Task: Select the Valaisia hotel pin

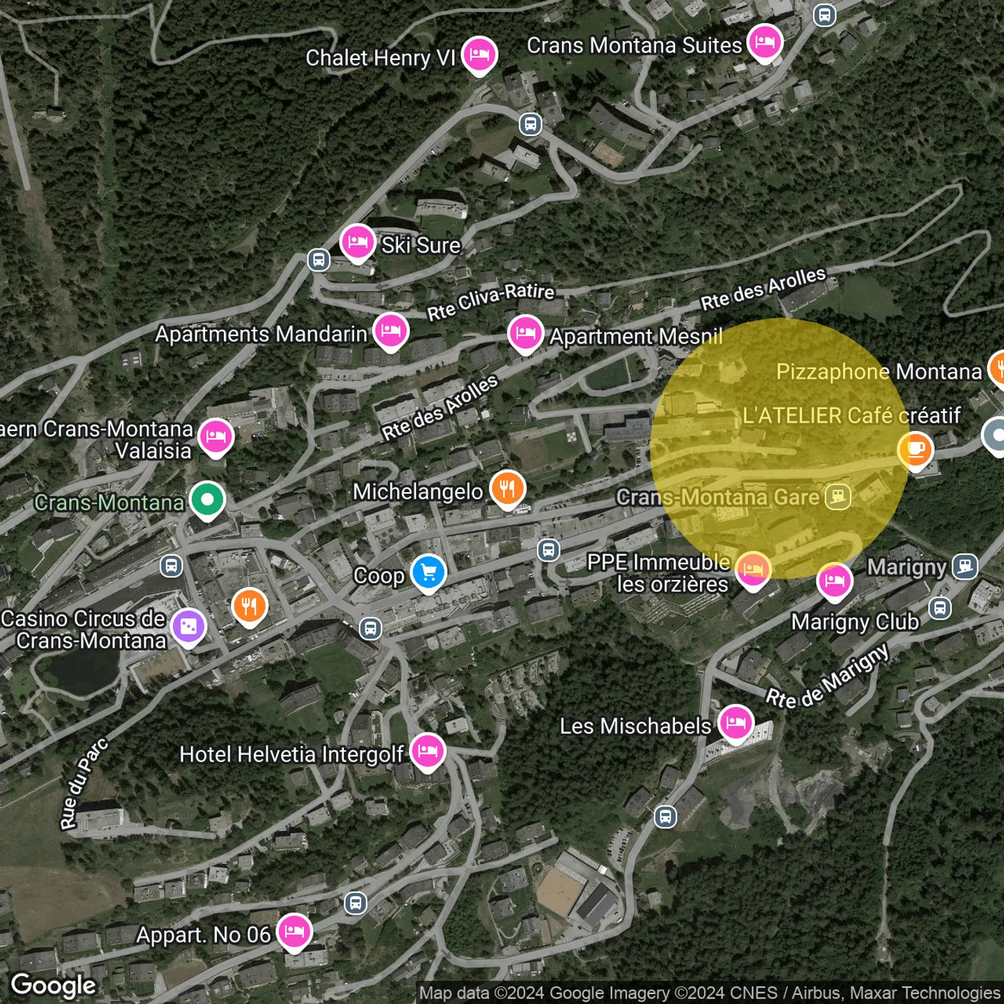Action: pyautogui.click(x=216, y=436)
